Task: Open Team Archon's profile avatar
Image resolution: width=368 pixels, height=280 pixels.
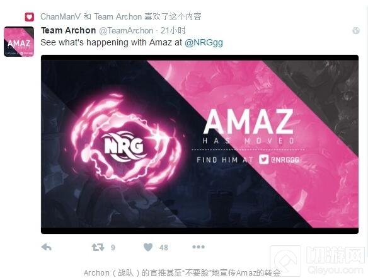Action: pyautogui.click(x=19, y=42)
